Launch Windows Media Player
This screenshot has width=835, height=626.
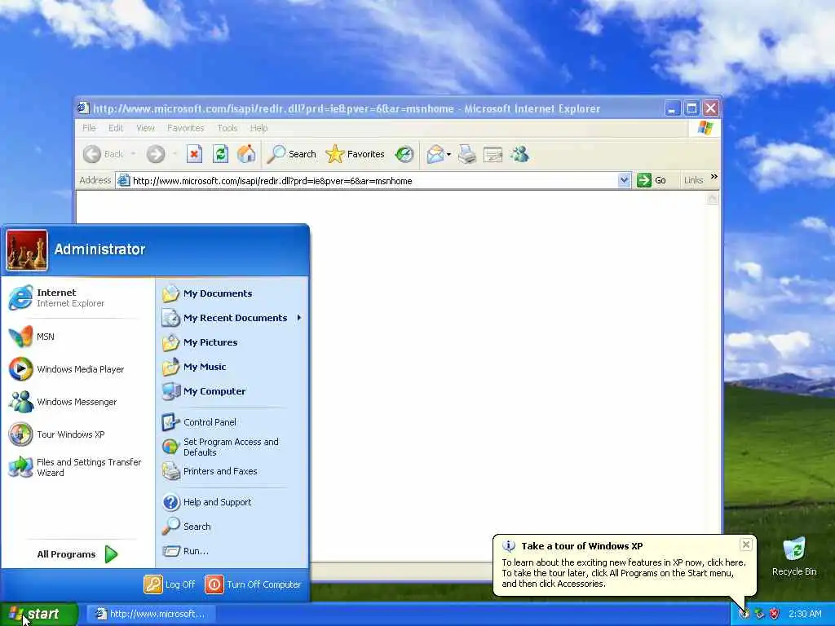coord(77,369)
